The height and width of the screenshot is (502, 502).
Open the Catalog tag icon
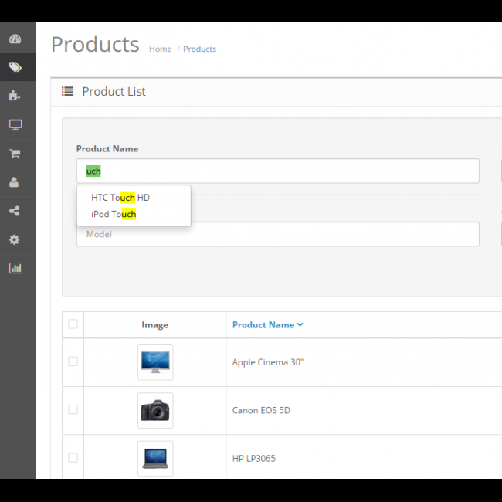15,67
